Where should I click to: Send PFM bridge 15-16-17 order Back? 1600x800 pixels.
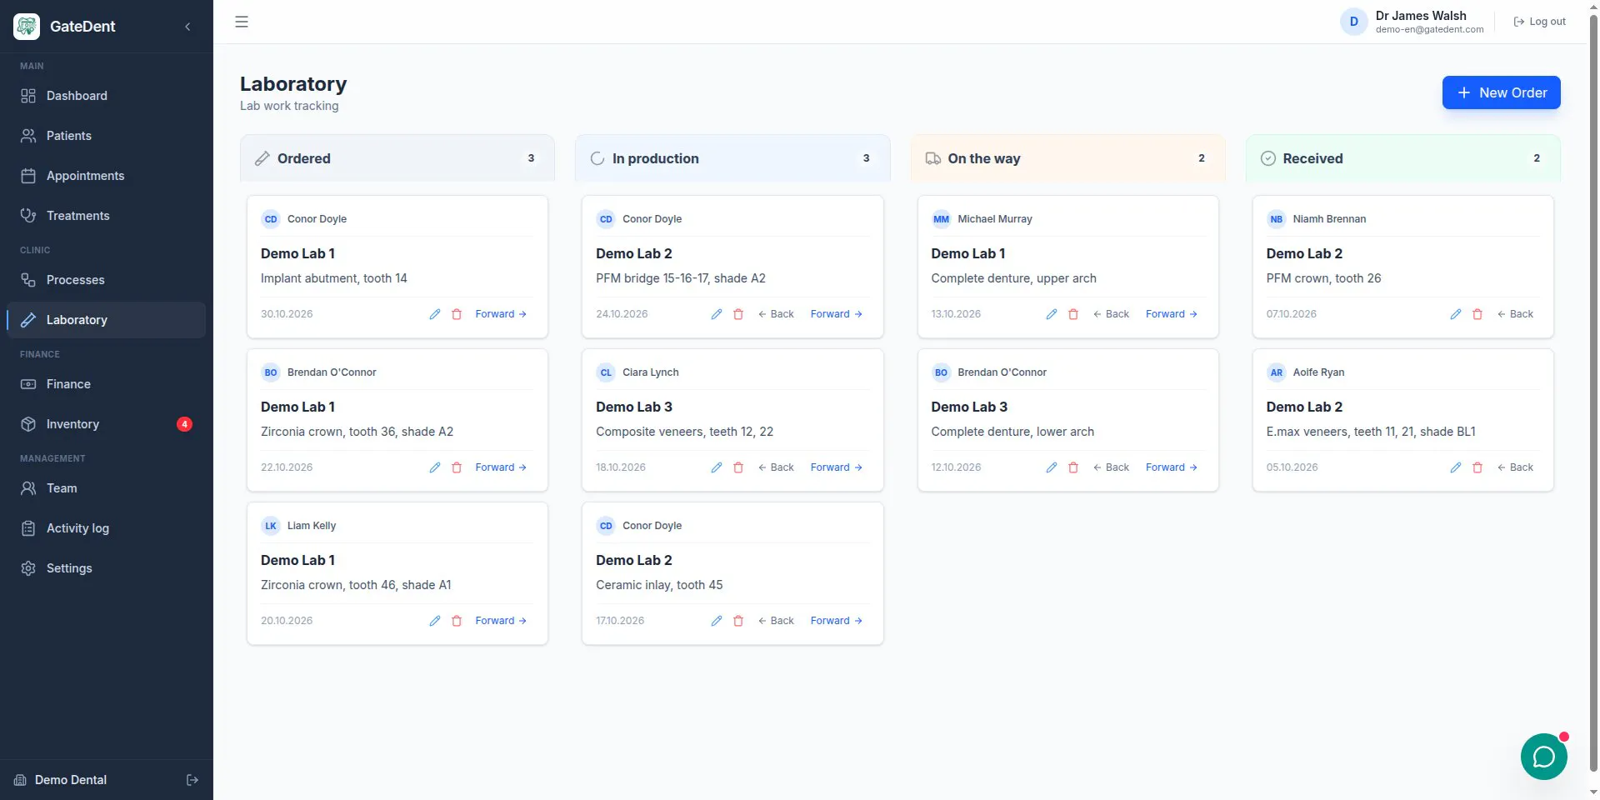tap(776, 314)
